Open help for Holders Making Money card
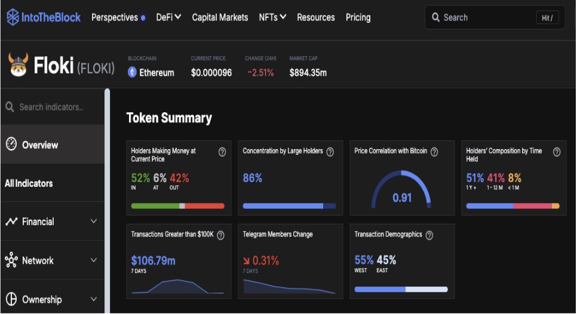 [222, 152]
